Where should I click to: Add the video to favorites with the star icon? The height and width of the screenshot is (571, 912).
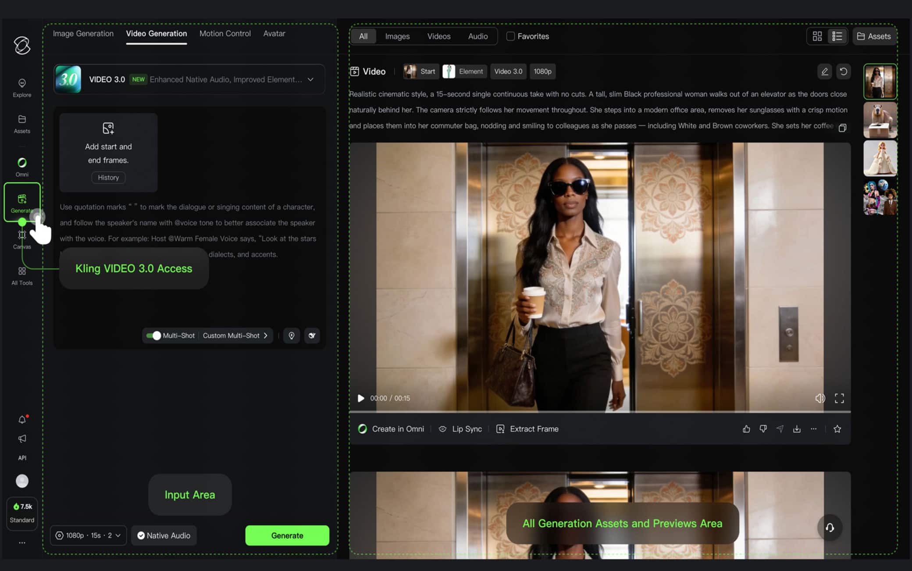coord(837,429)
